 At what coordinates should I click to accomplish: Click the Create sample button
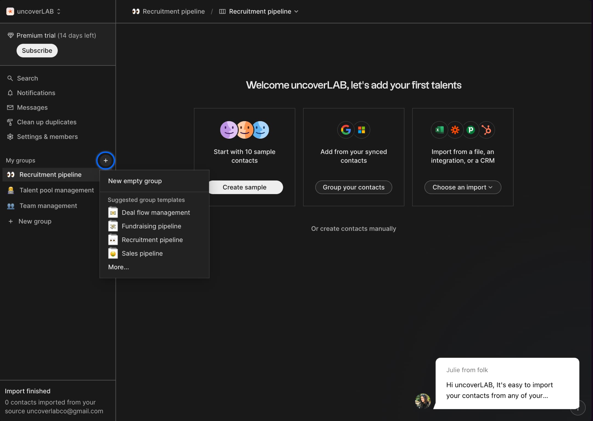coord(245,187)
